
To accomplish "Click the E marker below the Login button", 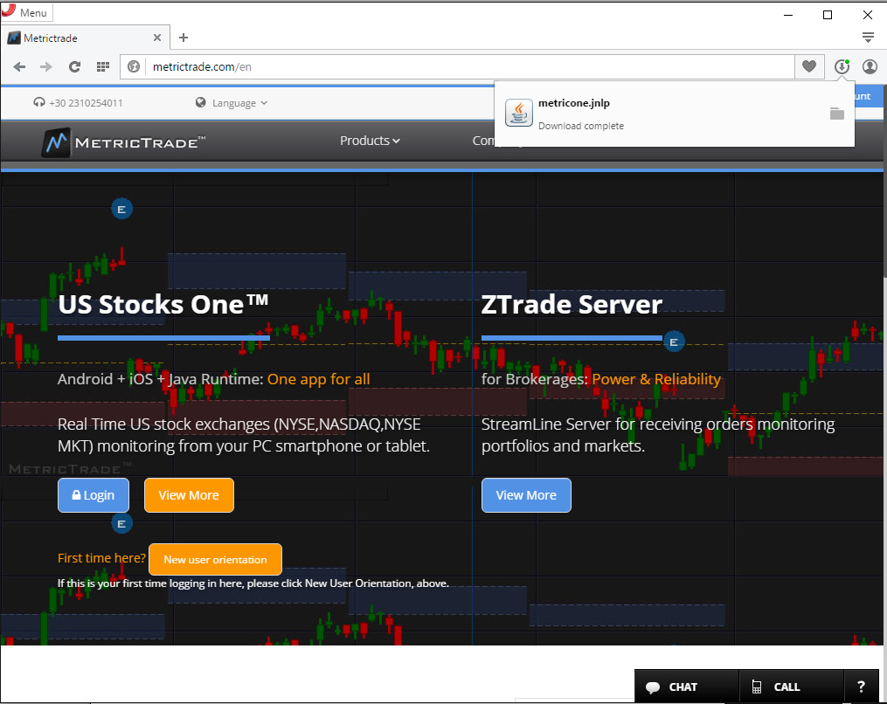I will point(121,523).
